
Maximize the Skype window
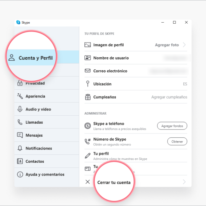(174, 22)
